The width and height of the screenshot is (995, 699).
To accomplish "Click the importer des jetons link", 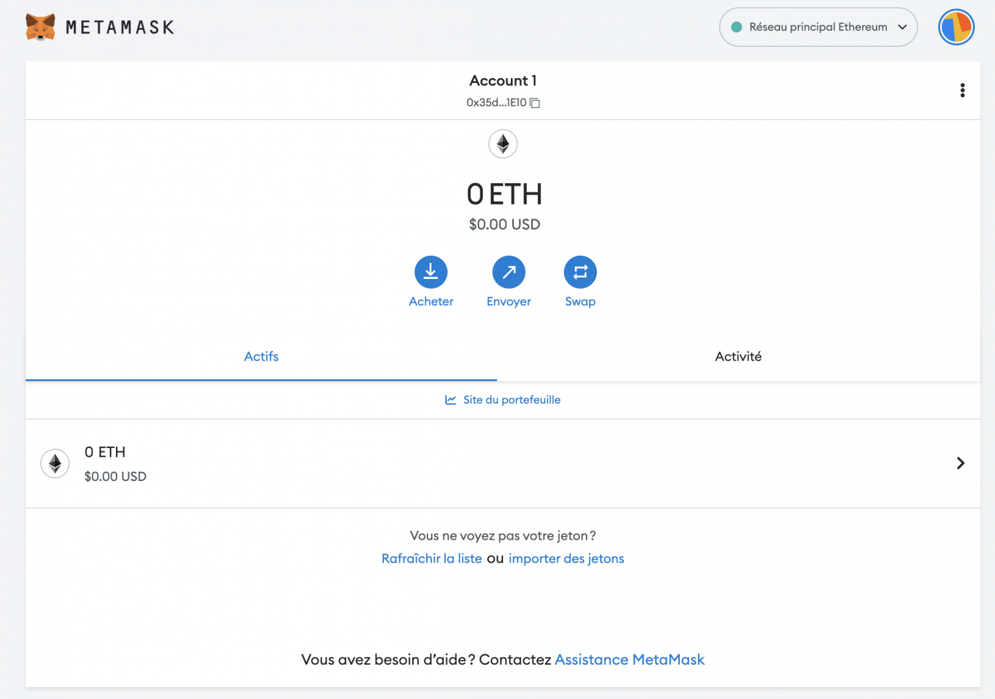I will click(x=566, y=559).
